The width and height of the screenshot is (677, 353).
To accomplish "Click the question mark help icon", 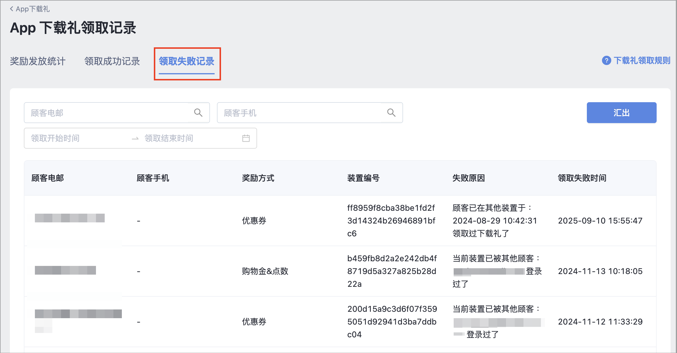I will [606, 60].
